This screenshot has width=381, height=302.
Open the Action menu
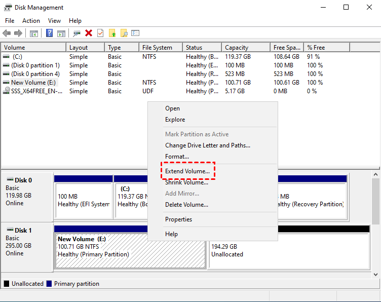[x=31, y=21]
